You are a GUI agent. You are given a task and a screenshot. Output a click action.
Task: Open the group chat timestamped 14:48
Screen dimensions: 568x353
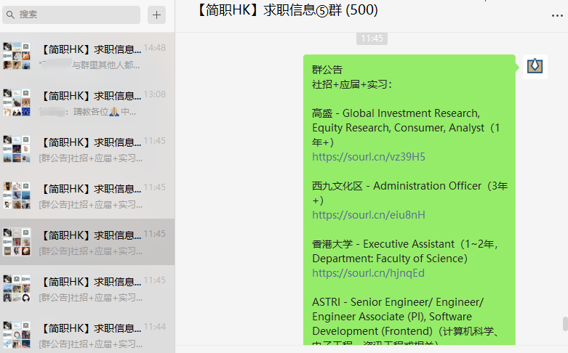click(x=87, y=56)
